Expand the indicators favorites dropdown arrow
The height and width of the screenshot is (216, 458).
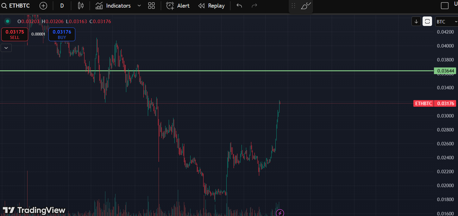coord(139,6)
